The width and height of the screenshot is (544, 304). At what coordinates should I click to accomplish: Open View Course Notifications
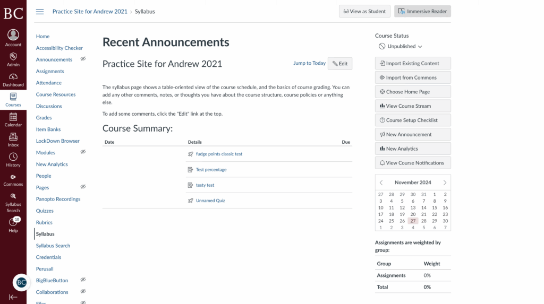[x=413, y=163]
